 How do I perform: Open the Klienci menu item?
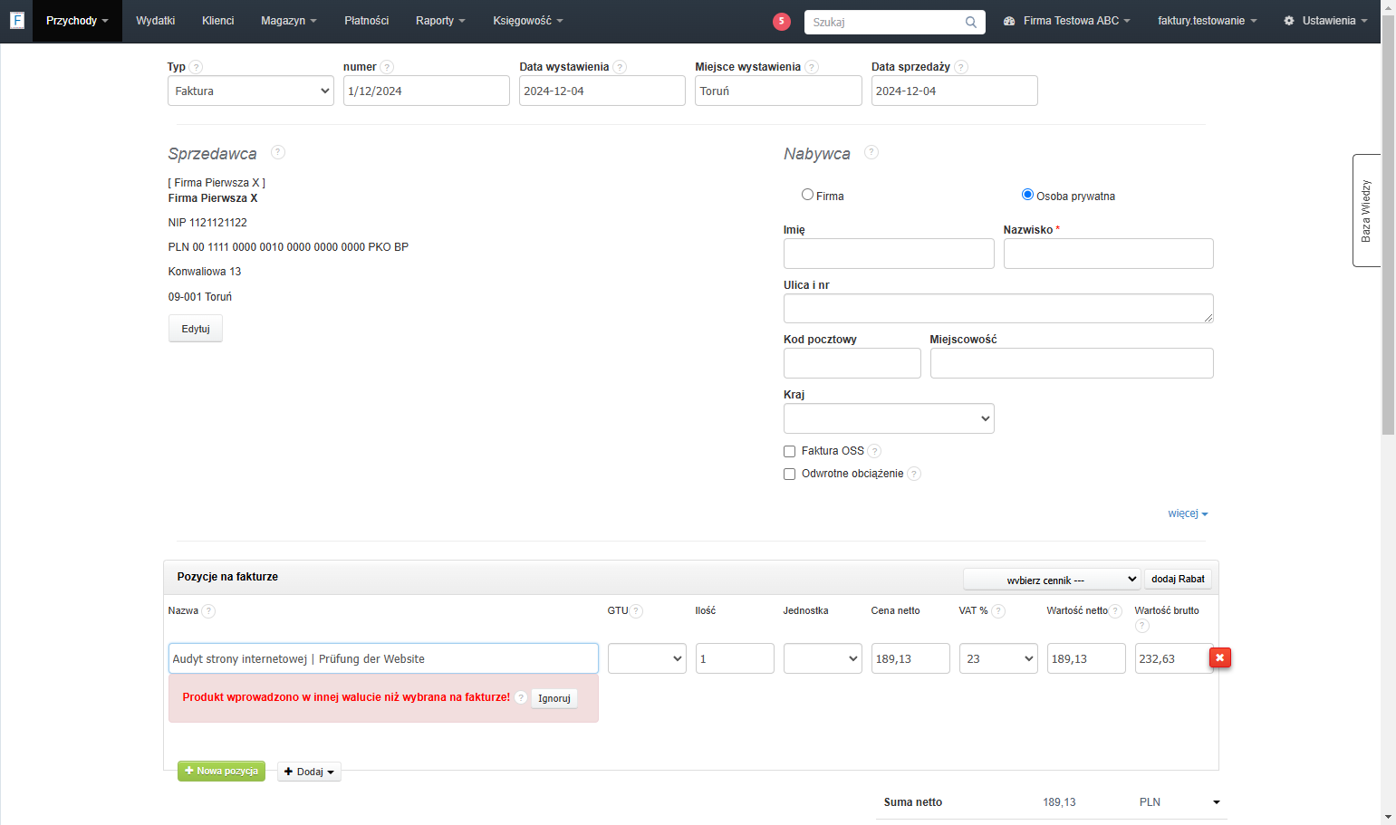click(x=217, y=21)
